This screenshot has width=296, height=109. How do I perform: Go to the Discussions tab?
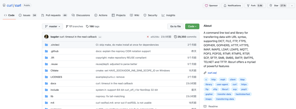[81, 15]
